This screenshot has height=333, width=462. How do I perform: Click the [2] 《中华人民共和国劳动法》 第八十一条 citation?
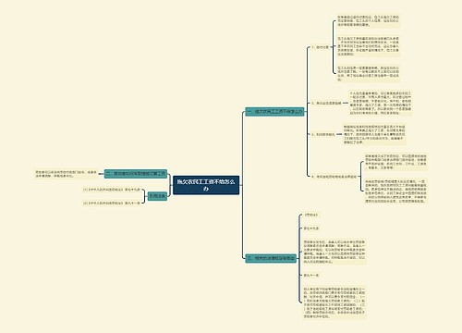click(x=112, y=203)
